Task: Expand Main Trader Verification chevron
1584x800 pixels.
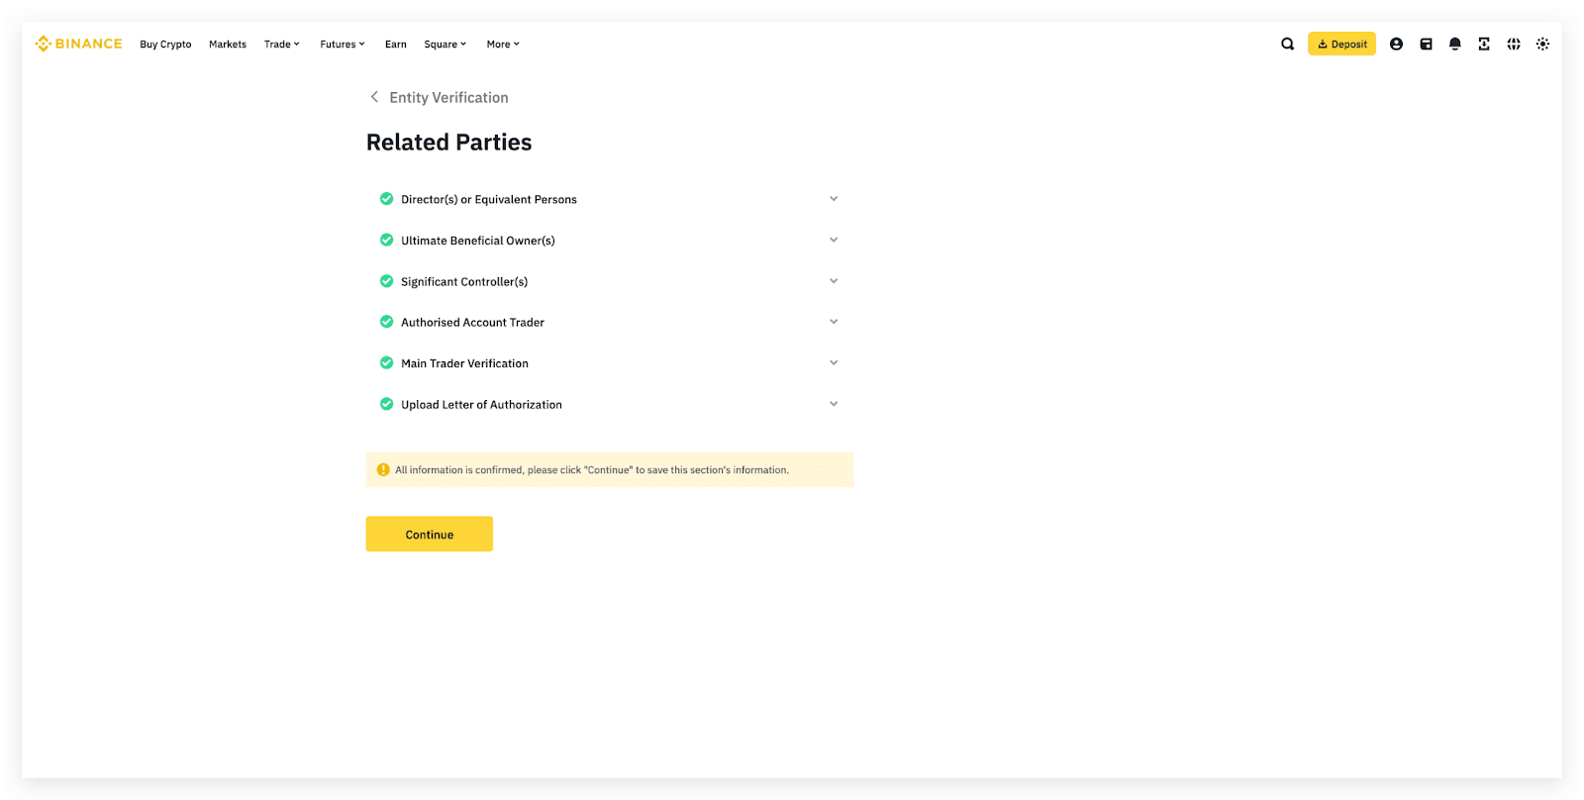Action: (x=834, y=363)
